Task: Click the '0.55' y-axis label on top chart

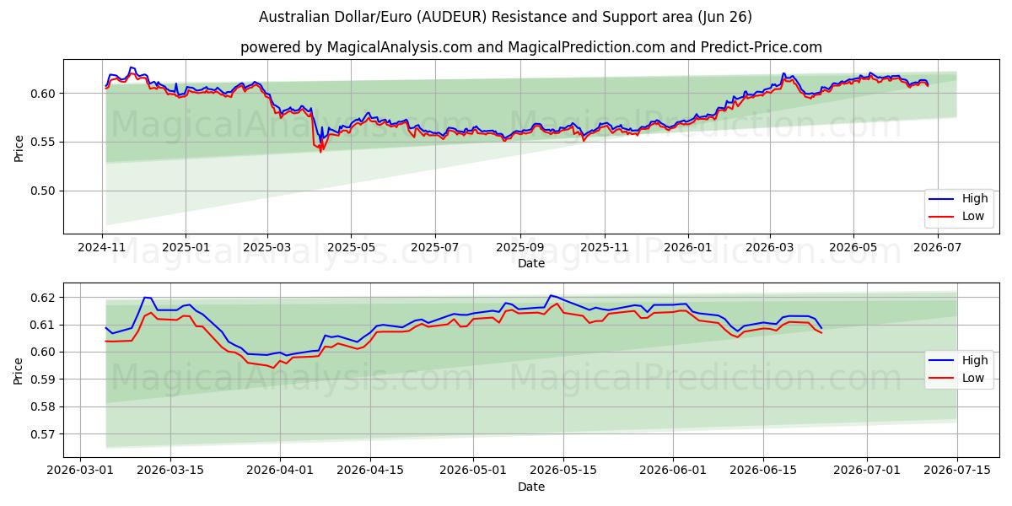Action: (44, 142)
